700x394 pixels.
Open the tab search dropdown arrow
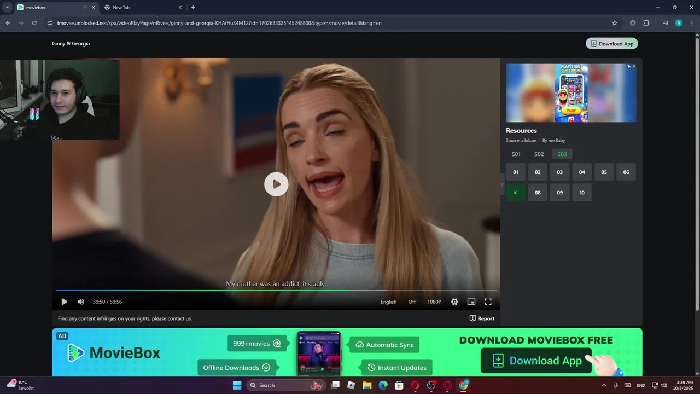click(7, 8)
